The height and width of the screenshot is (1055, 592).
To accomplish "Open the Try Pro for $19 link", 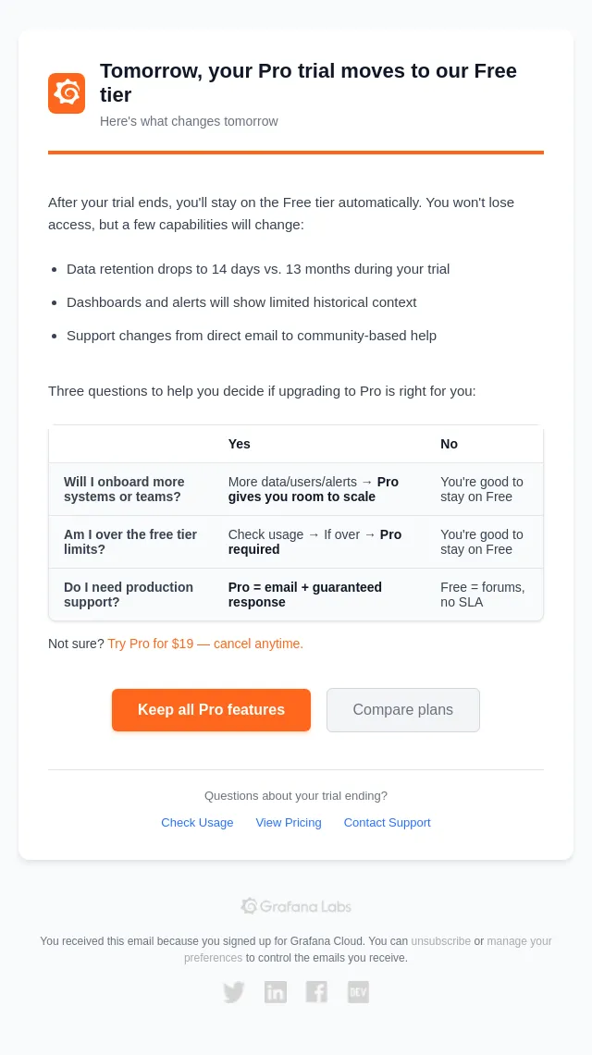I will pos(205,644).
